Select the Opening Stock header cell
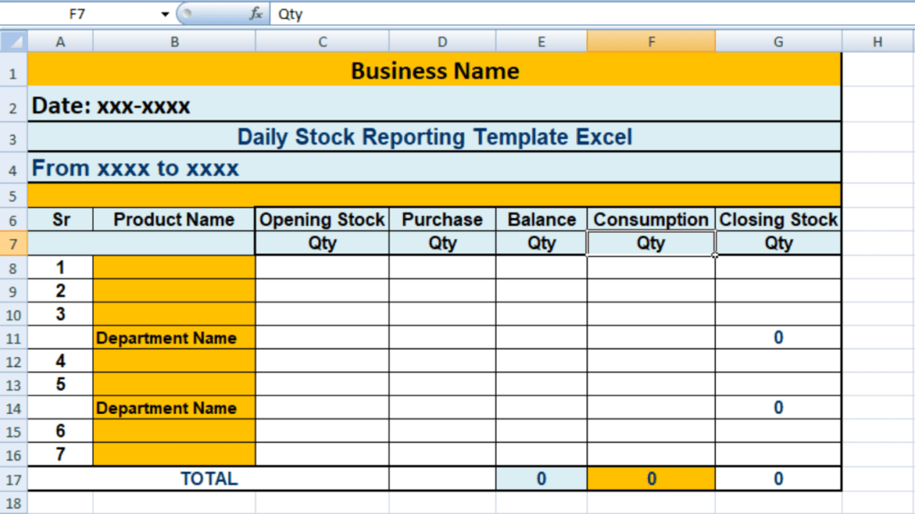The height and width of the screenshot is (514, 915). (x=322, y=220)
